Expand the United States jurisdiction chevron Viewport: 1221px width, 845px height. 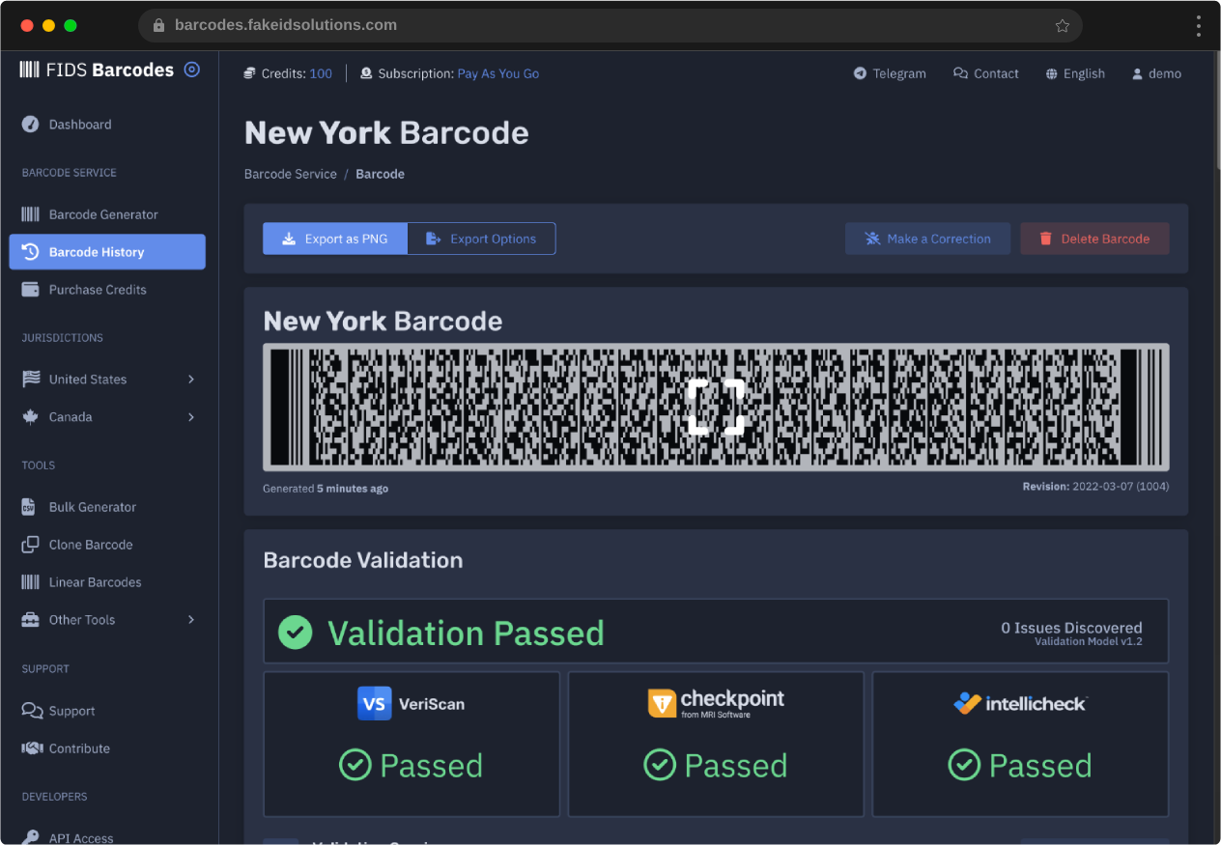tap(191, 380)
